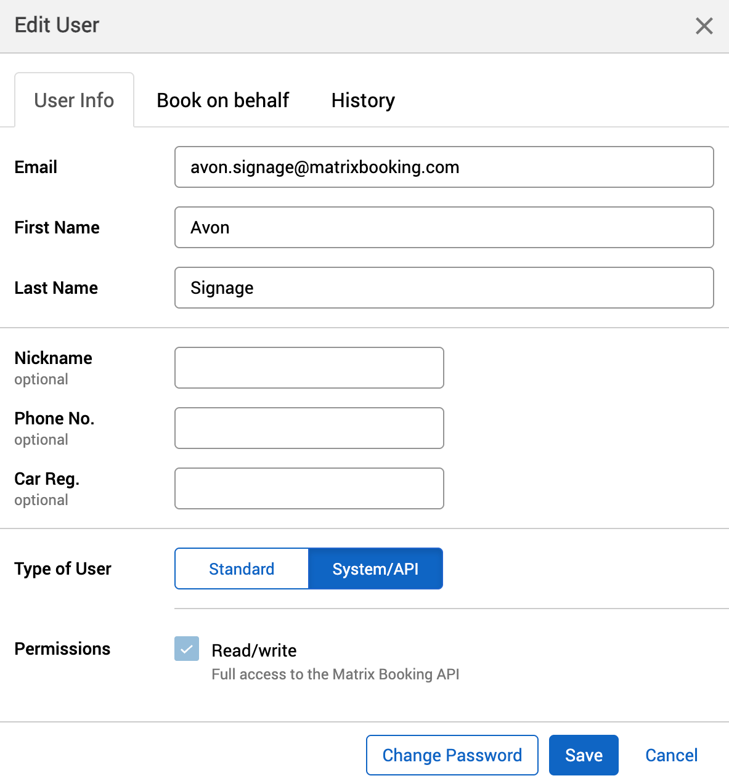Click the Last Name field containing Signage
The height and width of the screenshot is (781, 729).
tap(444, 288)
